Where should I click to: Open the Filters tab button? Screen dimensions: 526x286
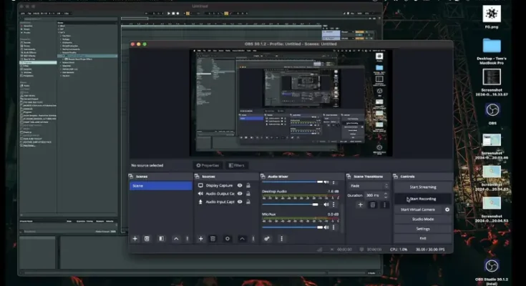[x=235, y=165]
